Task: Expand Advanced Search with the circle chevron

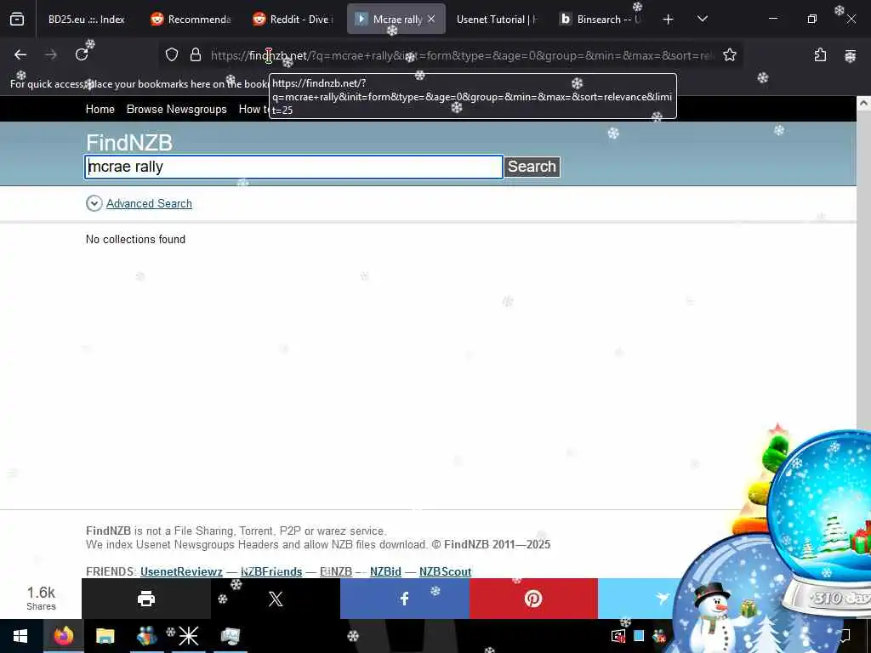Action: point(94,203)
